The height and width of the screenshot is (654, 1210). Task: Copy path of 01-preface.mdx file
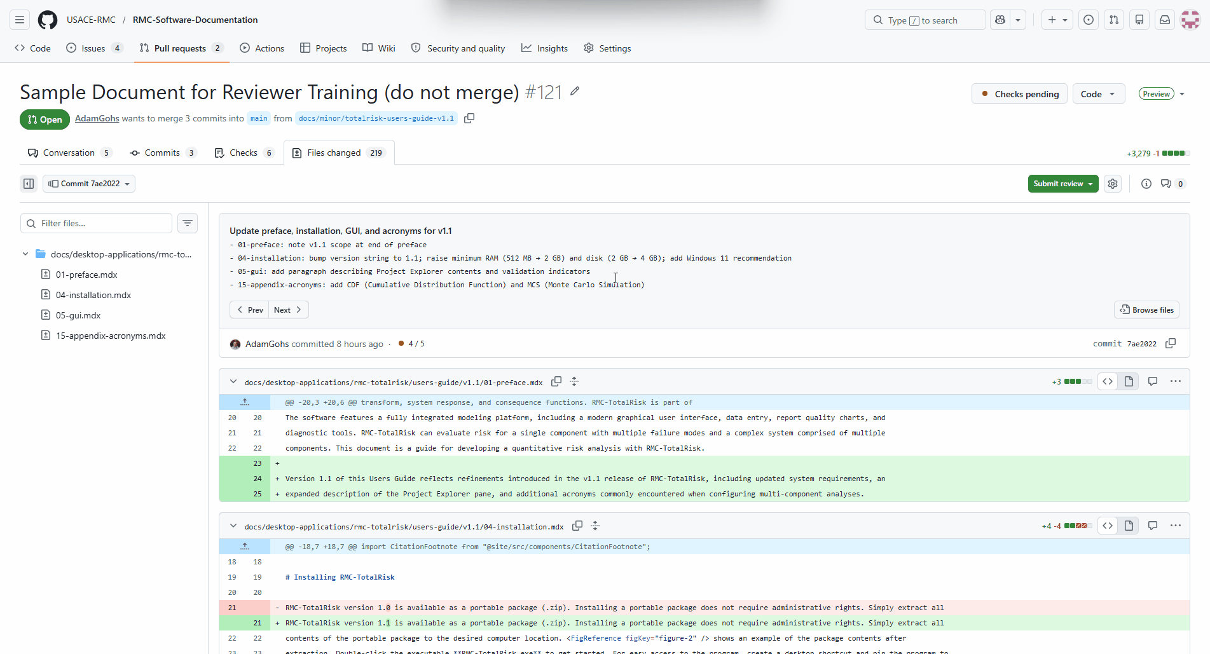coord(556,381)
